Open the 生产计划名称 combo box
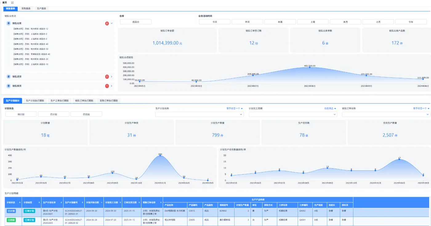 (199, 114)
